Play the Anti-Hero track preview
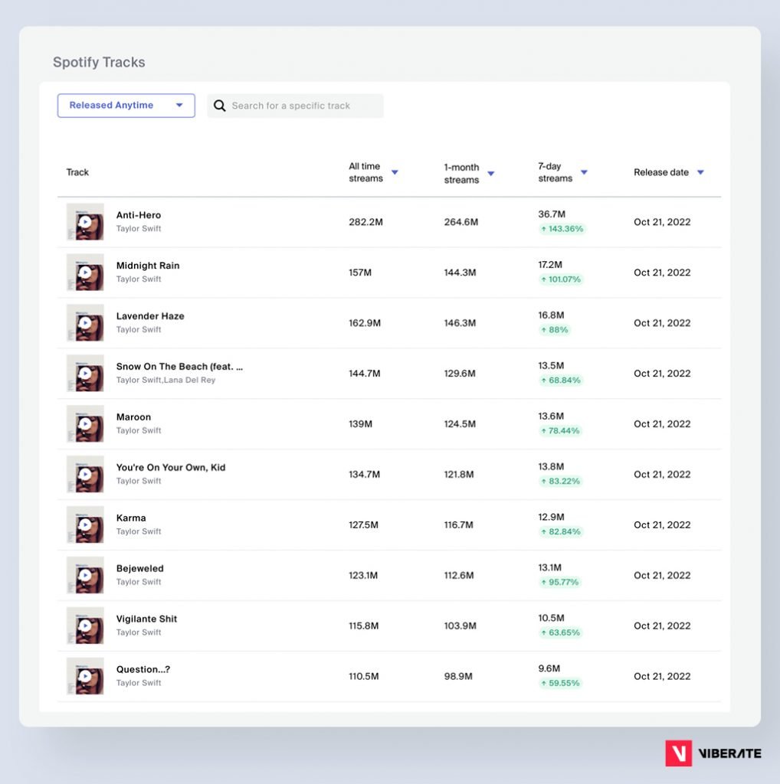The image size is (780, 784). click(x=85, y=222)
